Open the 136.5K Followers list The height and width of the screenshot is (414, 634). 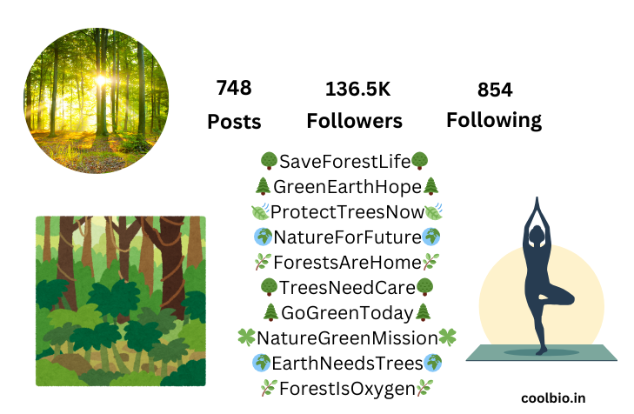click(354, 104)
